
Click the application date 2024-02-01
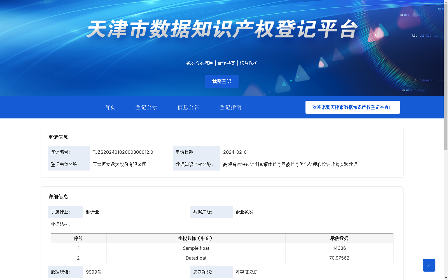pyautogui.click(x=236, y=152)
